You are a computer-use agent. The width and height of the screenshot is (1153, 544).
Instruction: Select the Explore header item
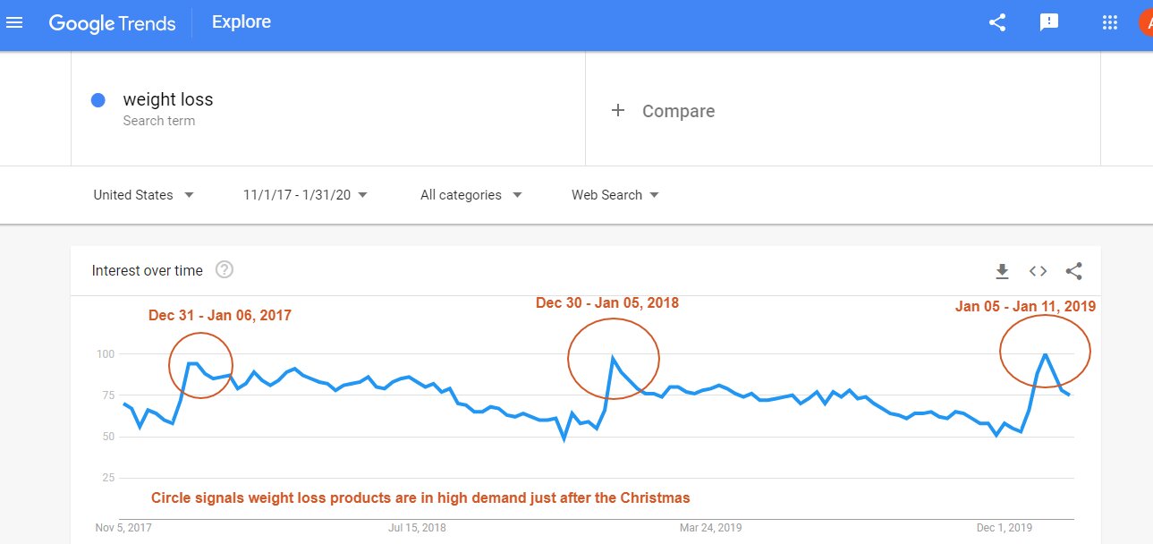(x=242, y=22)
